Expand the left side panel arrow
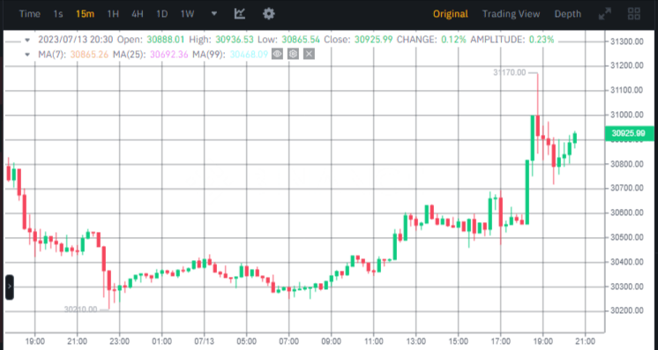Viewport: 658px width, 350px height. tap(9, 287)
